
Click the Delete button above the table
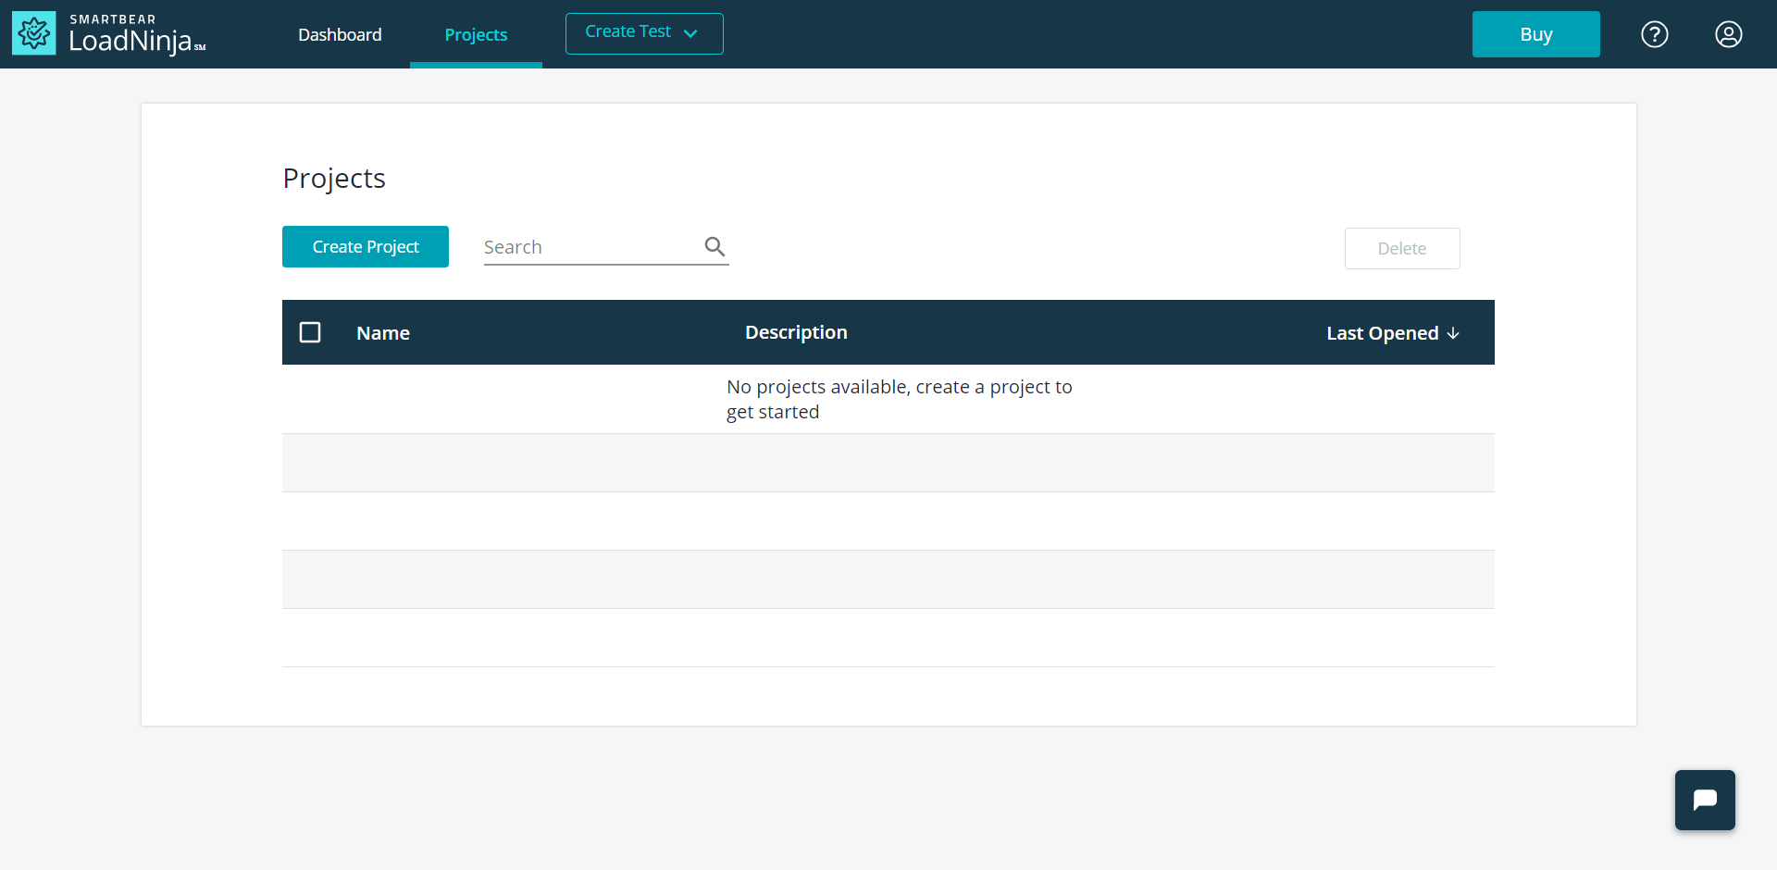[1402, 248]
